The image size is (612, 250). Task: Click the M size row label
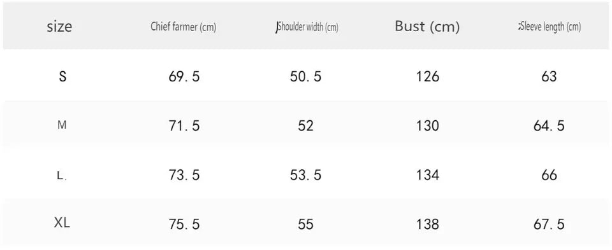(62, 126)
